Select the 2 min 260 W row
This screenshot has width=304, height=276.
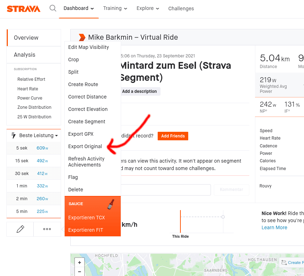point(34,199)
